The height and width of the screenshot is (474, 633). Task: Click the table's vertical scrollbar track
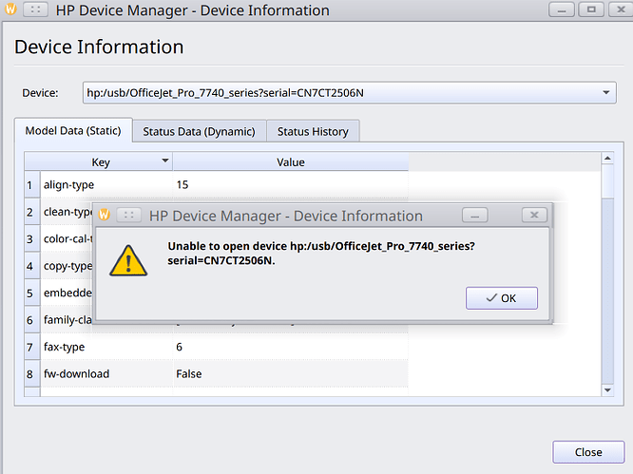pos(607,291)
